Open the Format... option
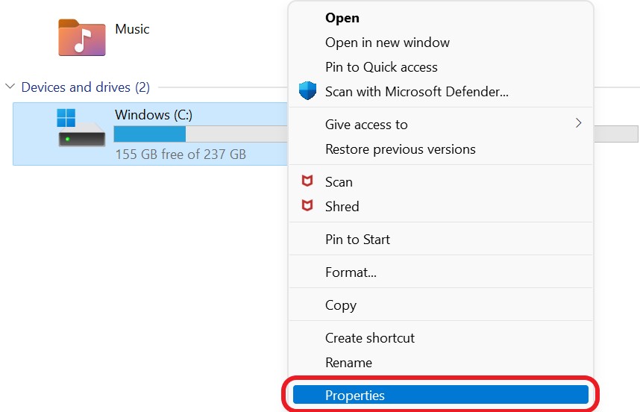This screenshot has width=640, height=412. (351, 272)
